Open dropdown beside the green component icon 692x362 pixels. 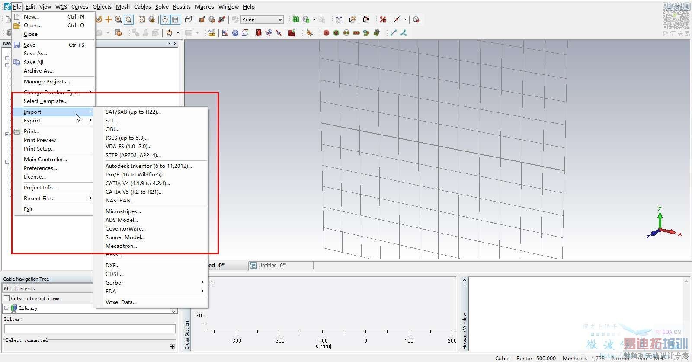click(x=314, y=19)
